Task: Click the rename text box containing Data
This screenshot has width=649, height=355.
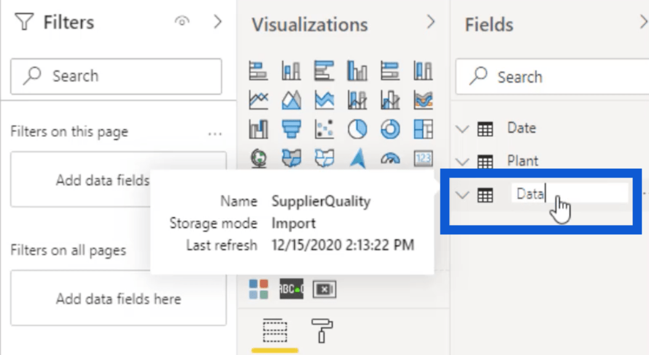Action: 570,194
